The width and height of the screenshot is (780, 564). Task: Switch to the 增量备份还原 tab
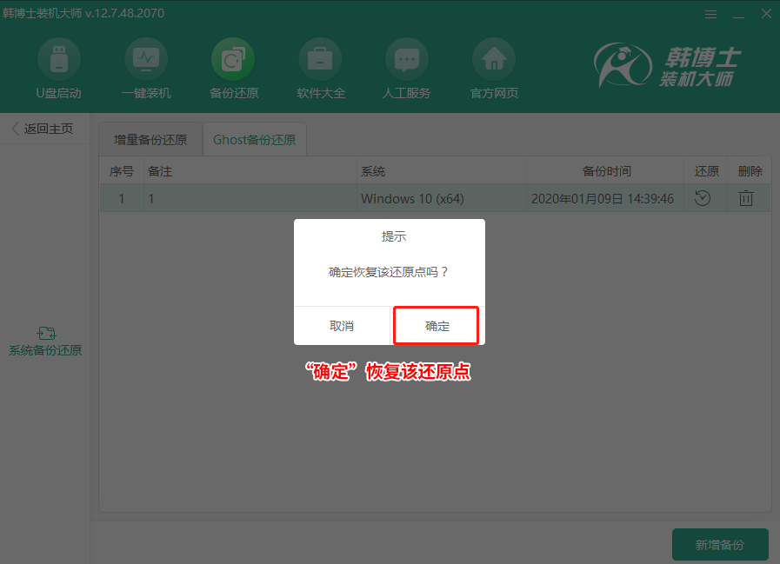(151, 138)
